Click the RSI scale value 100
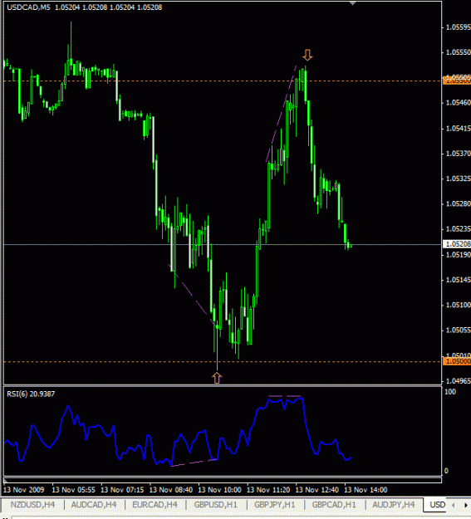This screenshot has width=471, height=519. coord(450,392)
